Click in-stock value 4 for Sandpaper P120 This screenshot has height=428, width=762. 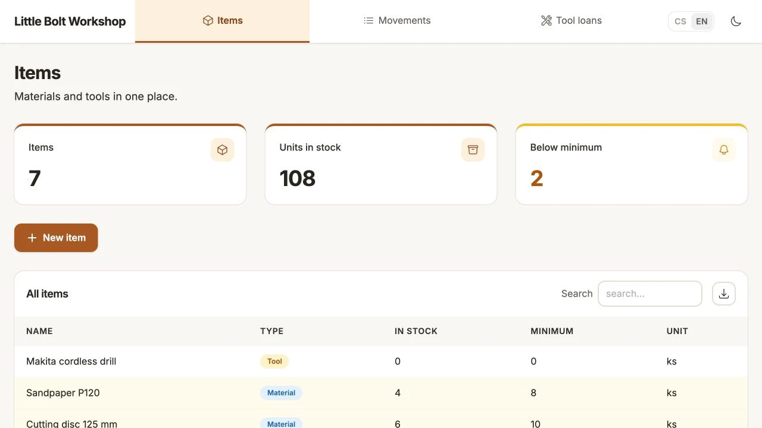(x=398, y=393)
